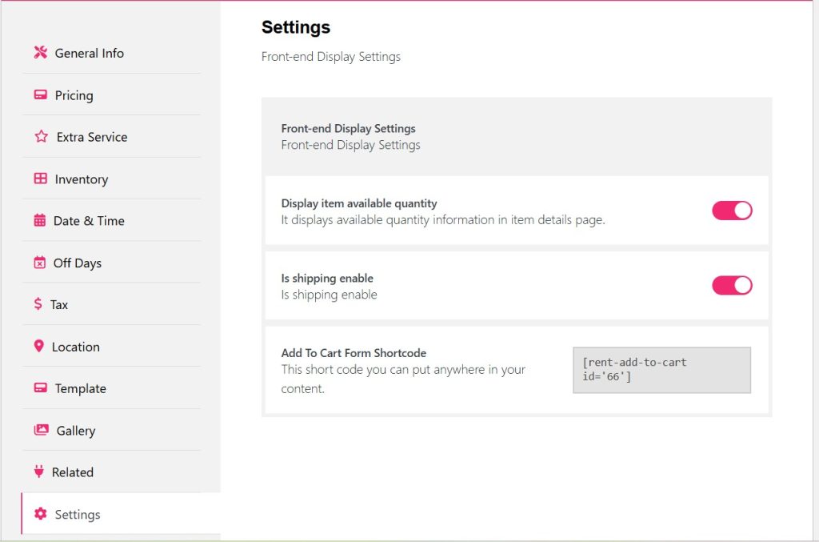
Task: Click the General Info tools icon
Action: pyautogui.click(x=40, y=53)
